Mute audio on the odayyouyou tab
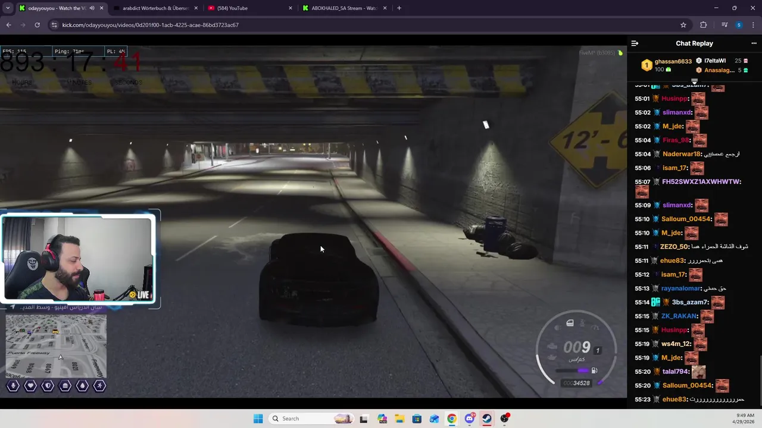This screenshot has width=762, height=428. tap(92, 8)
